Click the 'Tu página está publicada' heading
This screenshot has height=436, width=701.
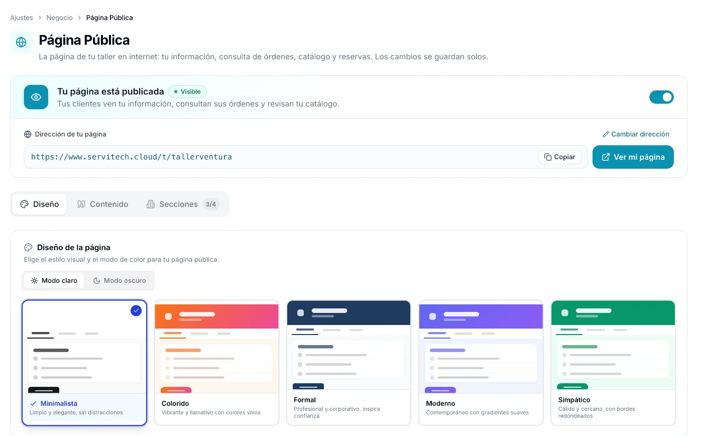pos(110,91)
